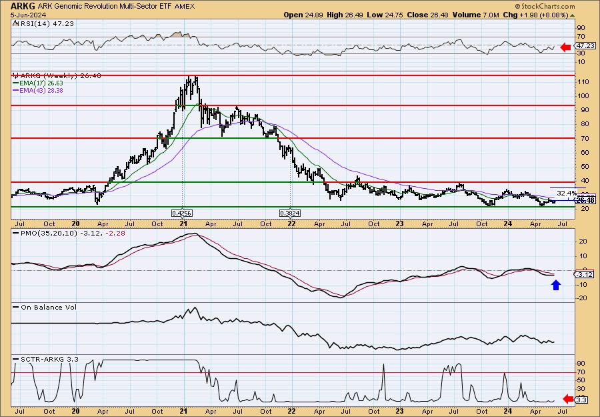Click the EMA(17) 26.63 legend text
The image size is (600, 417).
tap(41, 83)
